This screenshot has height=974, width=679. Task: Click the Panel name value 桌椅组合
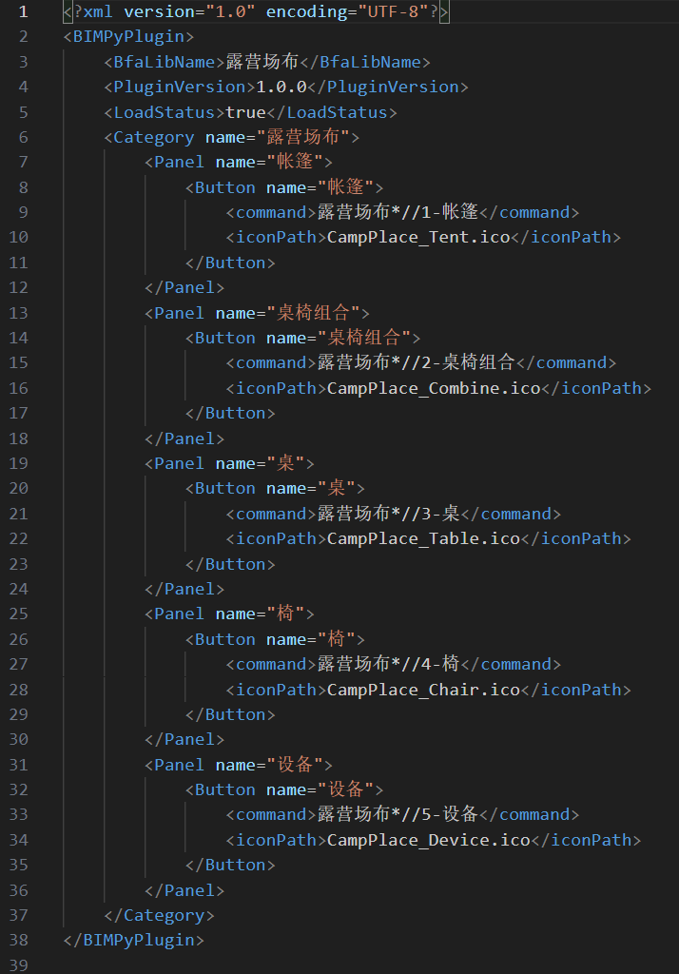pos(317,313)
